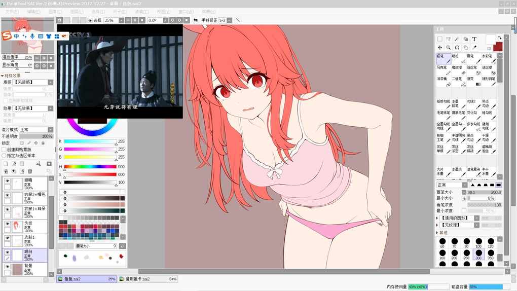Click the Sogou microphone voice input icon
This screenshot has width=517, height=291.
[x=32, y=36]
